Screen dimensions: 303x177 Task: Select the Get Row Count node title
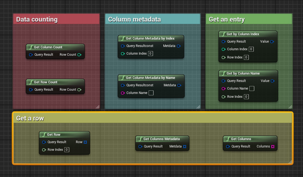(46, 82)
